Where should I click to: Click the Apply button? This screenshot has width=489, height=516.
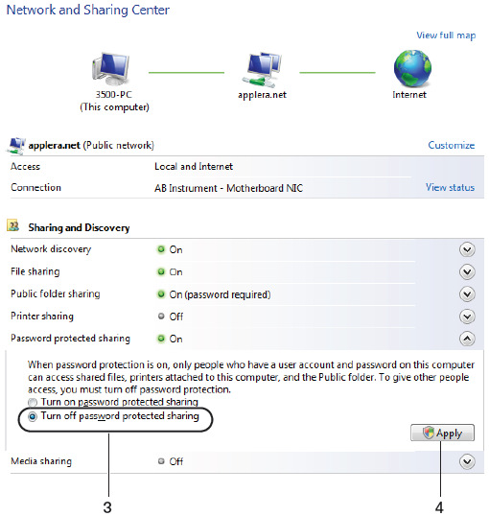pos(442,433)
